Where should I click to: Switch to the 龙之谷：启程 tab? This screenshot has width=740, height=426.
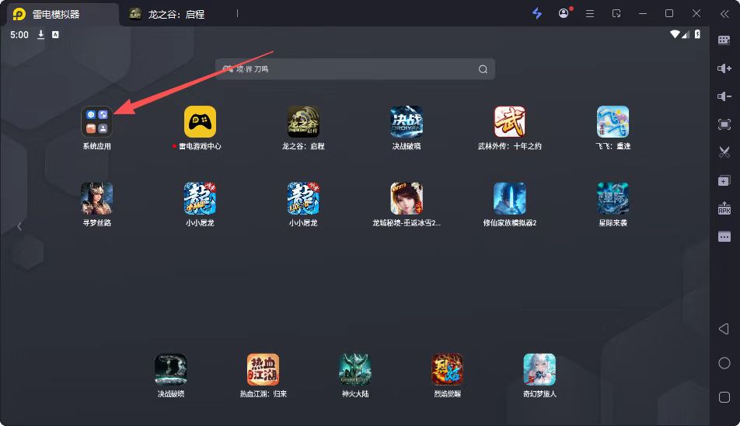(176, 14)
